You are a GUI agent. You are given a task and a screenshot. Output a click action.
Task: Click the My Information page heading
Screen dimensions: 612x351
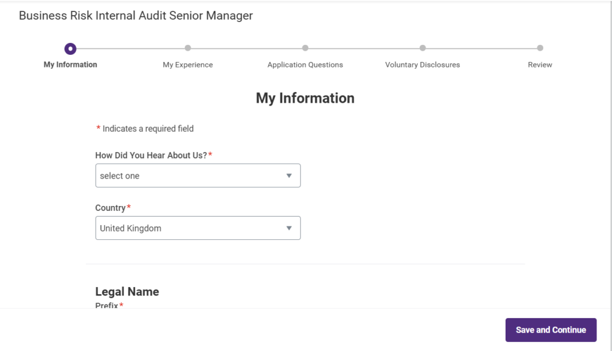305,98
